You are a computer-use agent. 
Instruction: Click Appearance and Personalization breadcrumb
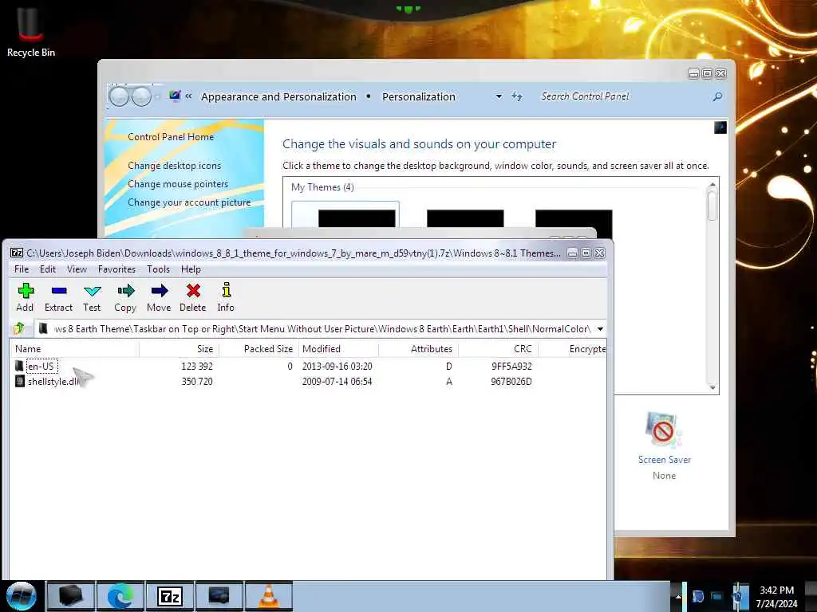278,96
